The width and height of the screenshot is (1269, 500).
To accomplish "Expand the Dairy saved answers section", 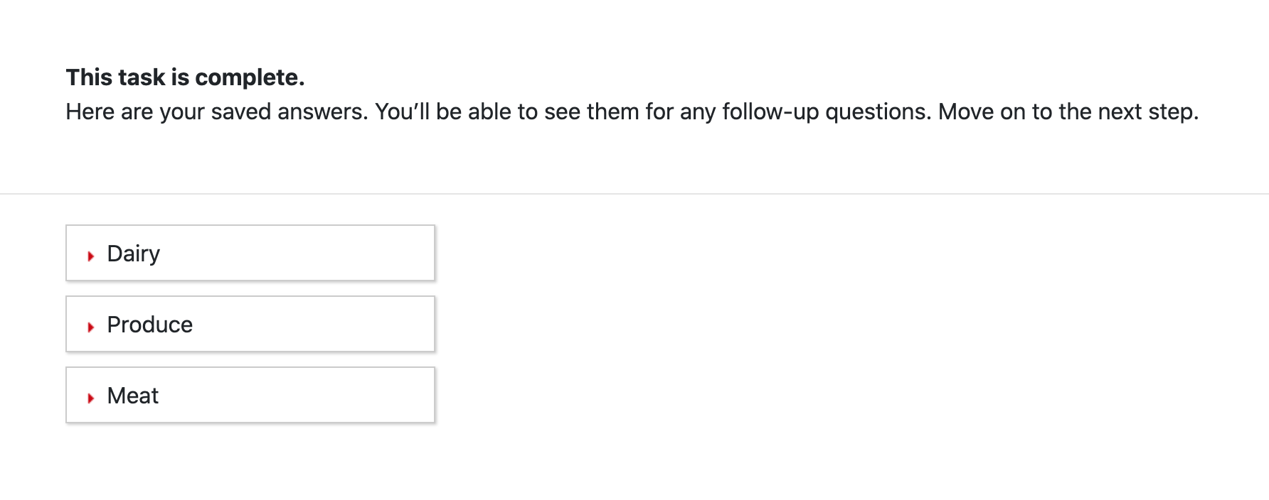I will click(x=250, y=254).
